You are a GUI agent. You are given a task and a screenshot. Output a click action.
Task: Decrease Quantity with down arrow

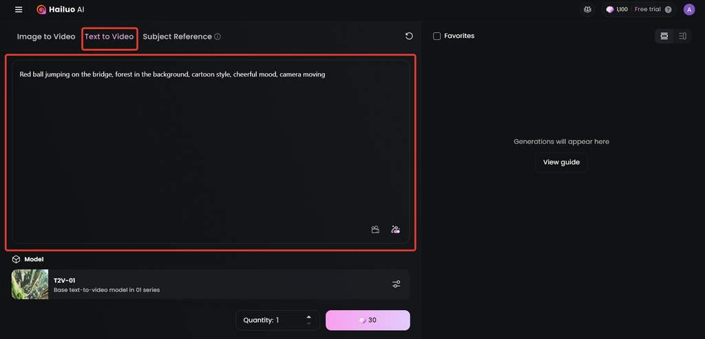pos(308,324)
